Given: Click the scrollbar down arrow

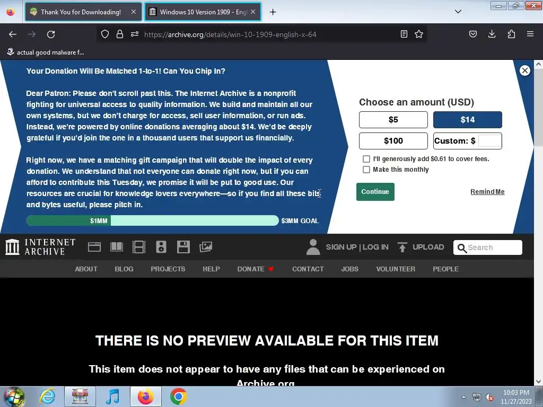Looking at the screenshot, I should click(538, 382).
